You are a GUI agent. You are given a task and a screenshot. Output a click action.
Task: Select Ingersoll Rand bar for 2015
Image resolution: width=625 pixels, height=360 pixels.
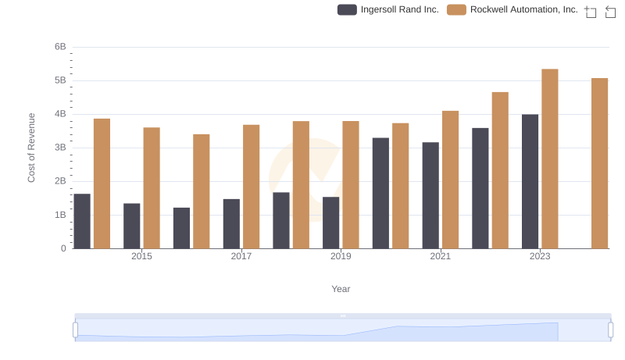click(x=131, y=226)
